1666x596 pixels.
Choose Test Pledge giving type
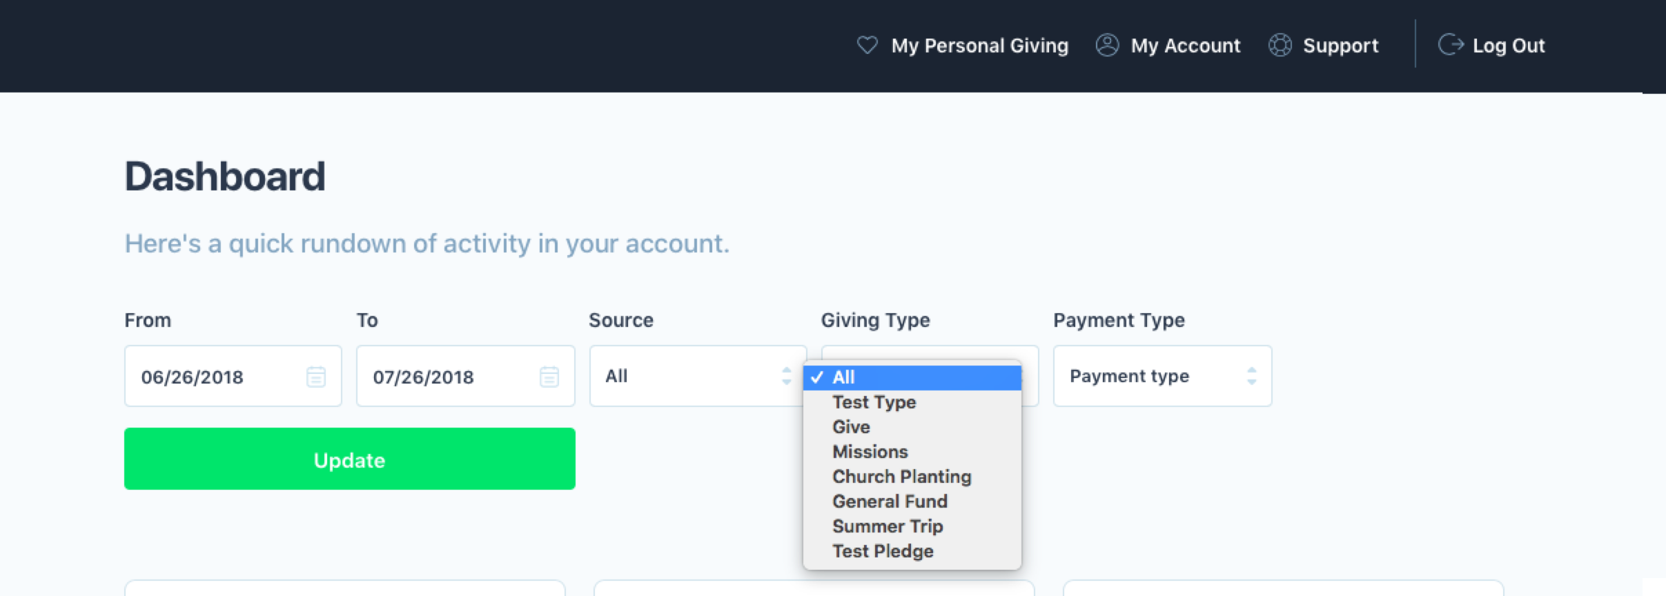click(x=883, y=551)
